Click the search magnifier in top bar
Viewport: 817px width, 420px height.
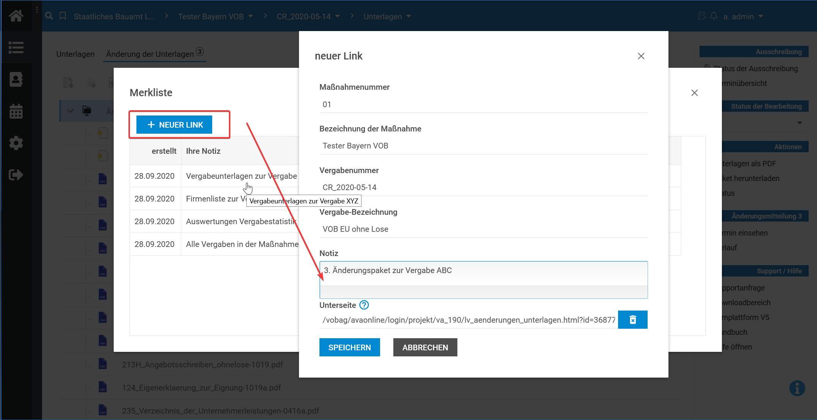[x=49, y=16]
